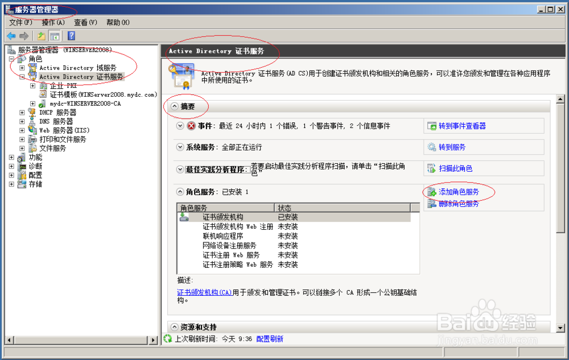Expand the 企业 PKI tree node
This screenshot has height=360, width=569.
pyautogui.click(x=33, y=85)
